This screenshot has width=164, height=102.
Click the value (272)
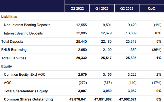(83, 83)
